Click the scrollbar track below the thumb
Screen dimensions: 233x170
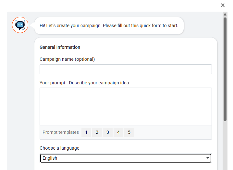point(225,145)
